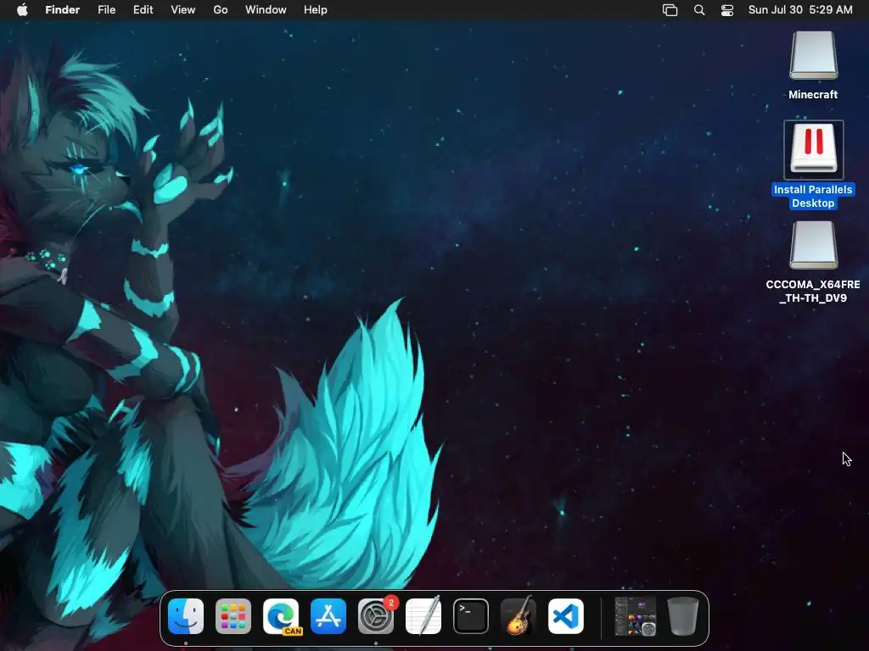Open the Go menu
869x651 pixels.
pos(221,10)
